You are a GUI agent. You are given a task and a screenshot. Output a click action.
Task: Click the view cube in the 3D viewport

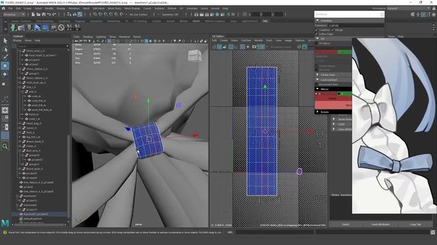pyautogui.click(x=195, y=56)
